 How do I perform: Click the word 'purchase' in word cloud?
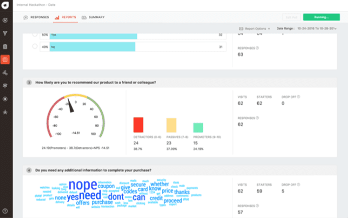pos(102,202)
